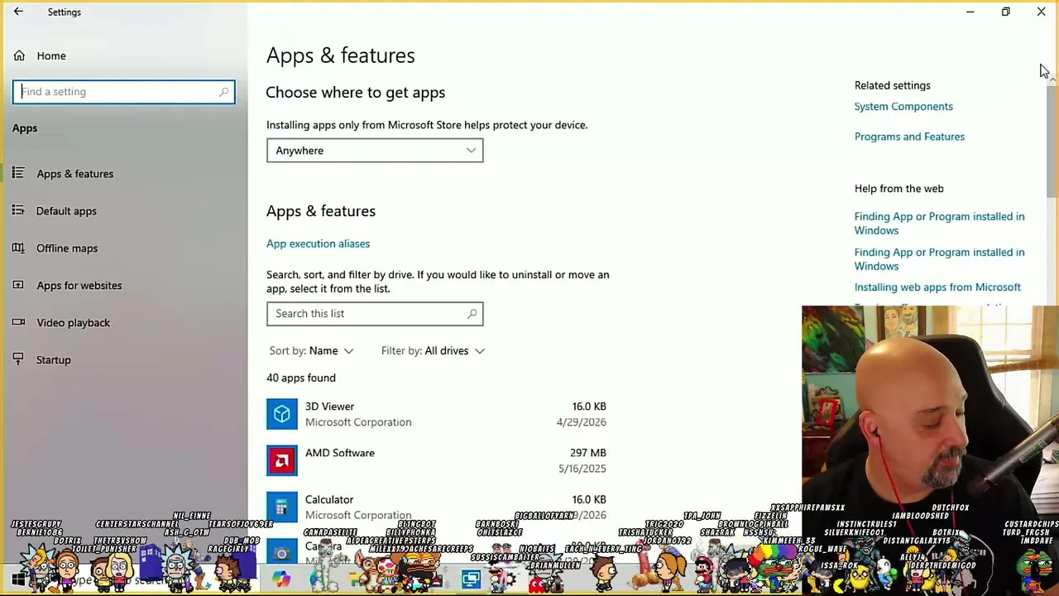This screenshot has width=1059, height=596.
Task: Click the Help from the web heading
Action: (x=898, y=189)
